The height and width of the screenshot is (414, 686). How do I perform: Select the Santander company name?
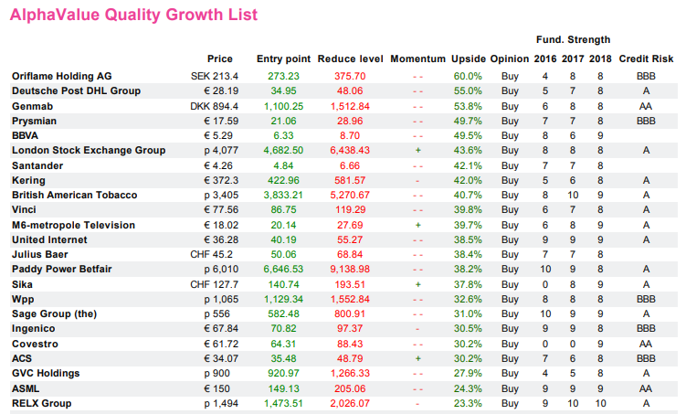coord(37,165)
